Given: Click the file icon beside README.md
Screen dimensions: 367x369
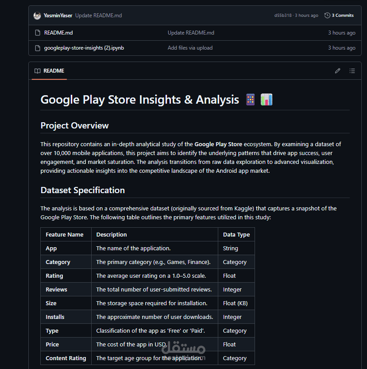Looking at the screenshot, I should pos(38,32).
